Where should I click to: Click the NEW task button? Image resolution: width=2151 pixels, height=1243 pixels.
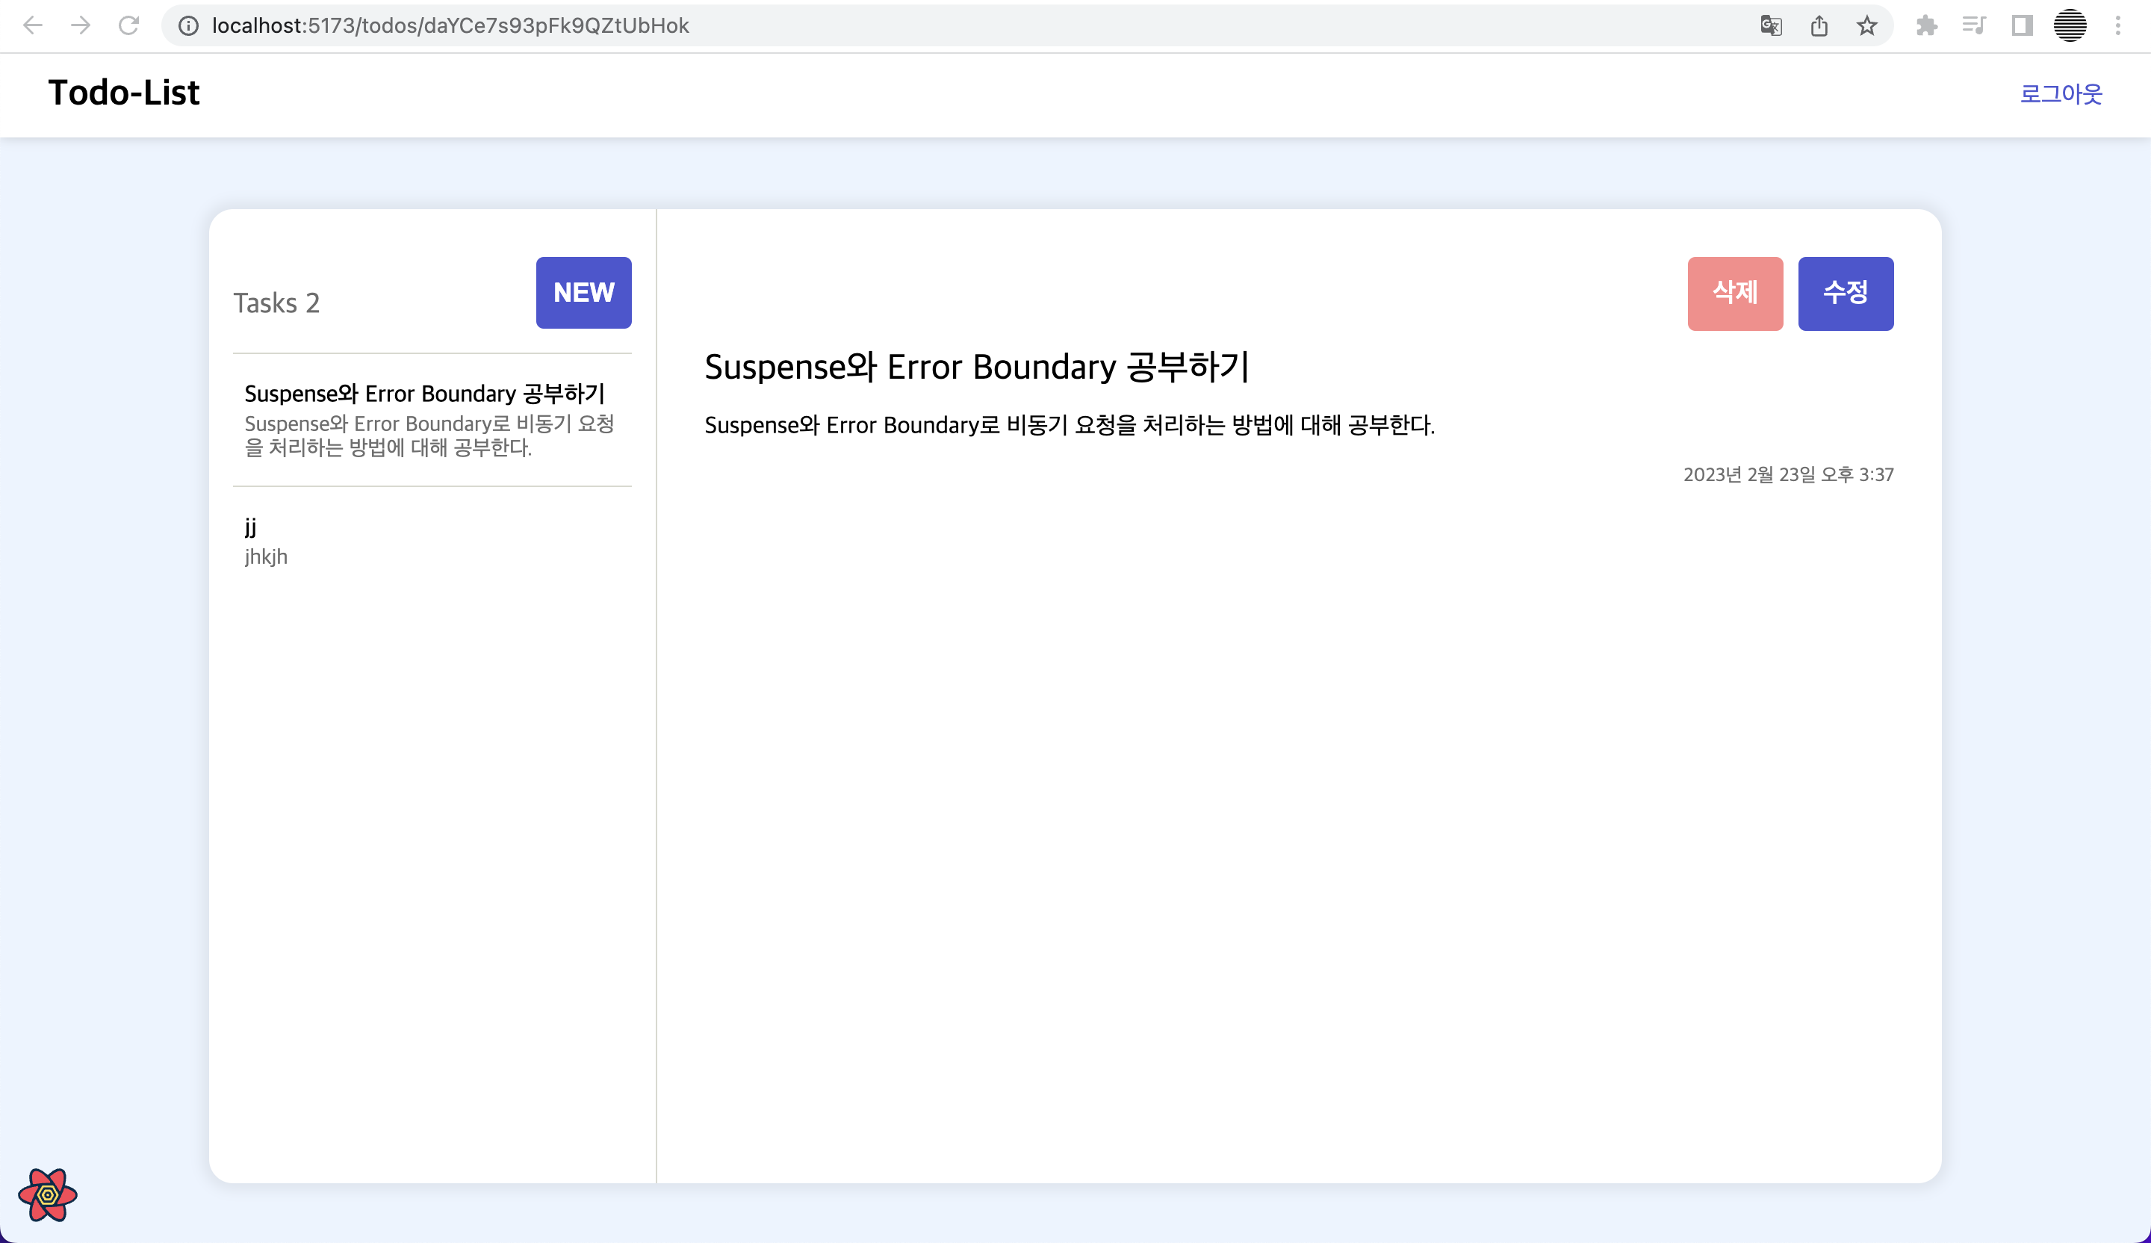[x=584, y=293]
